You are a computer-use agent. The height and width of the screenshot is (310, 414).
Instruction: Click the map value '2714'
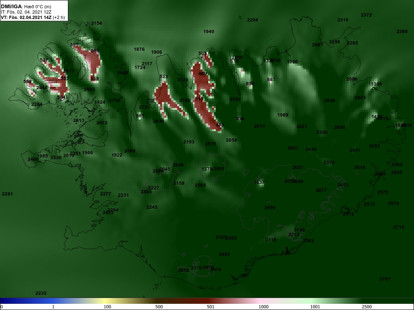pos(399,227)
